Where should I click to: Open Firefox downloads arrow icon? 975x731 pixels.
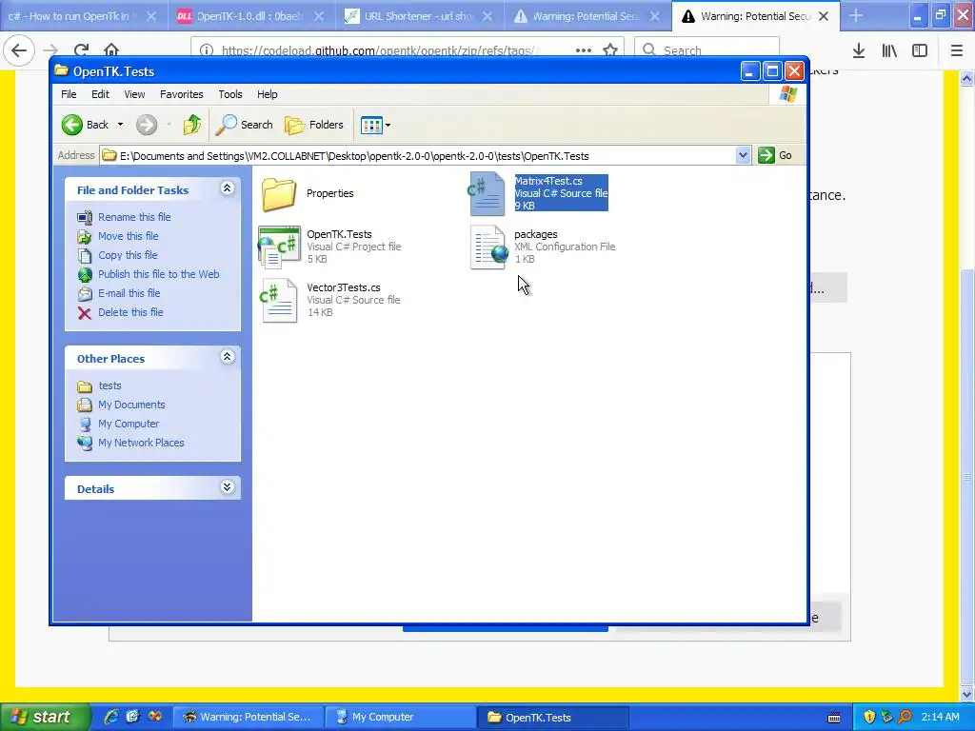coord(859,51)
